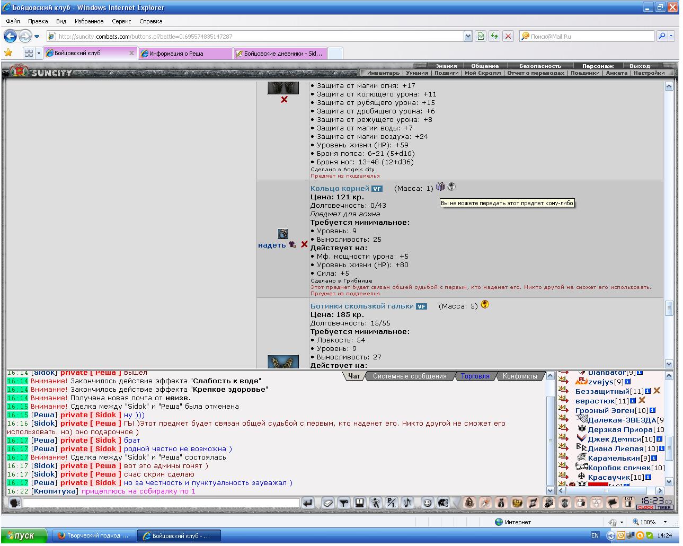Open info for Карамелькин[9]
This screenshot has height=546, width=683.
(x=653, y=458)
